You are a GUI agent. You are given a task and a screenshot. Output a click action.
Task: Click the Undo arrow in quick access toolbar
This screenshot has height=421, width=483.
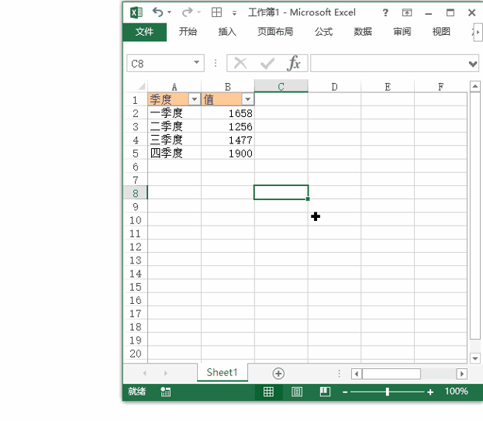(x=158, y=12)
